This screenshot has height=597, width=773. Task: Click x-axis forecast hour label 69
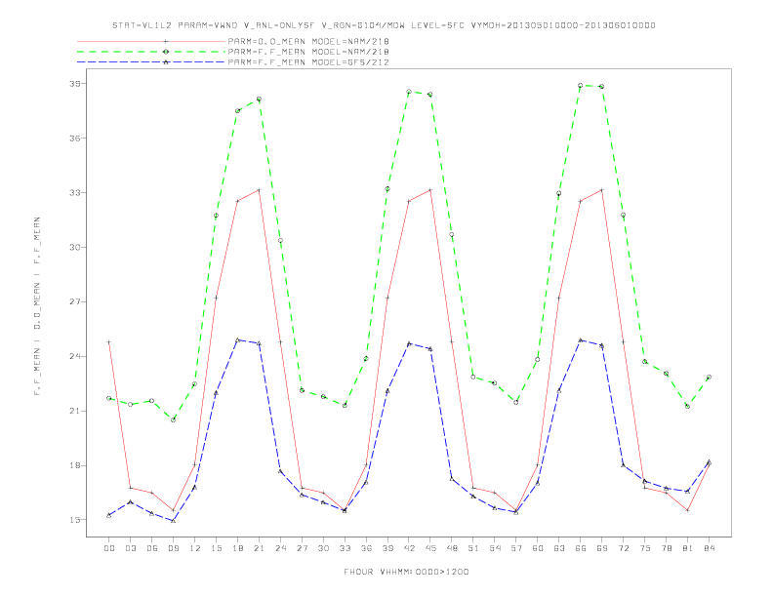click(602, 548)
